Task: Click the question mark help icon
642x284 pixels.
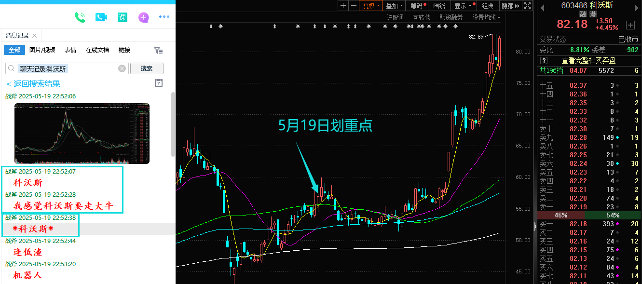Action: (x=544, y=60)
